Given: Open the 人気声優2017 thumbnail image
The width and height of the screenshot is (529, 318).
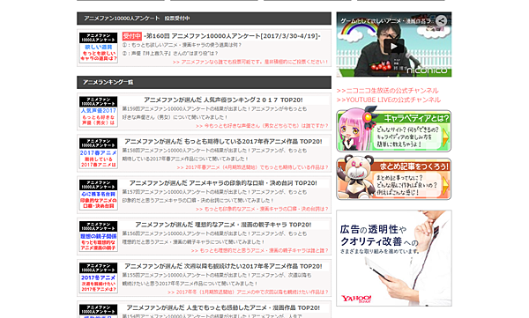Looking at the screenshot, I should click(98, 112).
